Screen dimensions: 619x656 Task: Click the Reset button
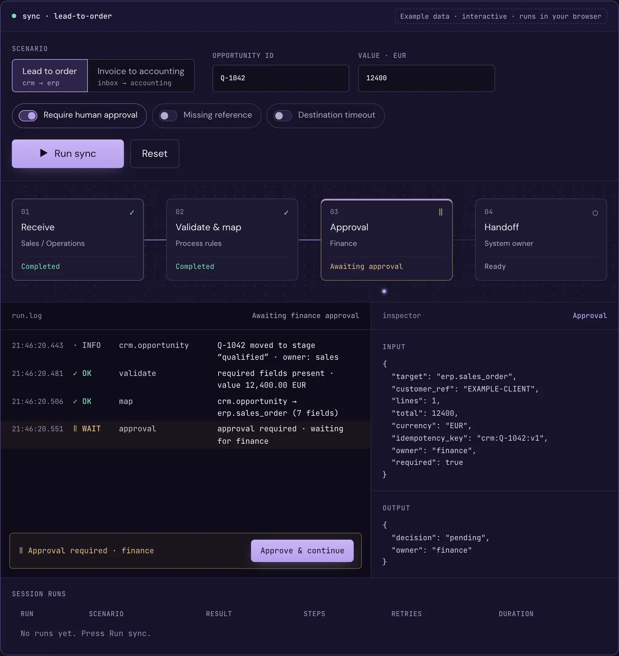[155, 154]
